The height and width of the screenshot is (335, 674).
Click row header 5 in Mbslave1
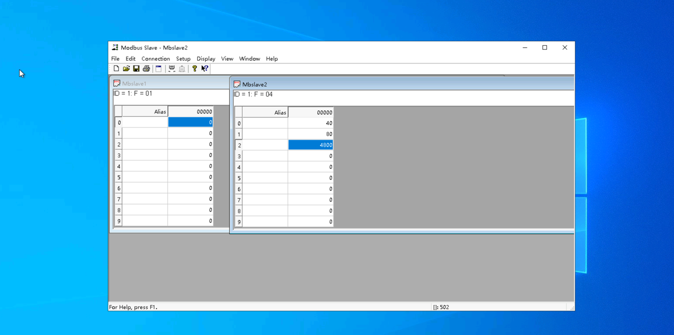click(x=118, y=177)
